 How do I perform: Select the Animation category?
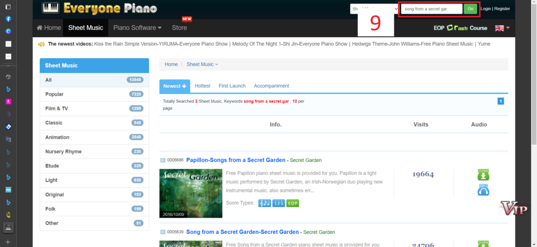94,137
